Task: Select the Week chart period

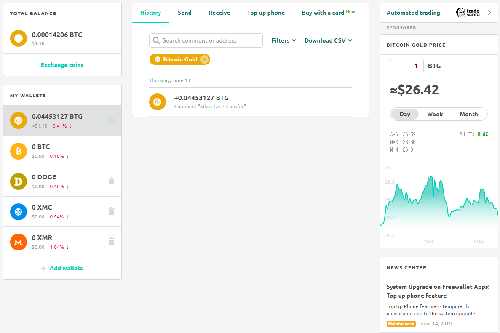Action: pos(435,114)
